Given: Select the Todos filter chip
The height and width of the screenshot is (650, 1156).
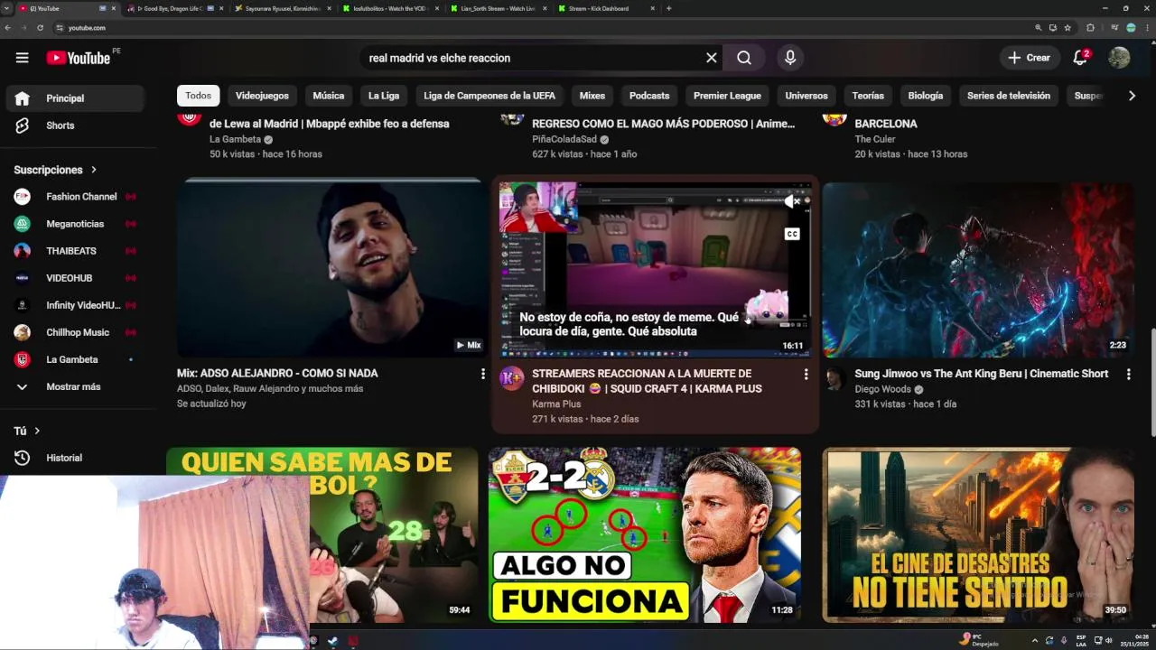Looking at the screenshot, I should (x=199, y=96).
